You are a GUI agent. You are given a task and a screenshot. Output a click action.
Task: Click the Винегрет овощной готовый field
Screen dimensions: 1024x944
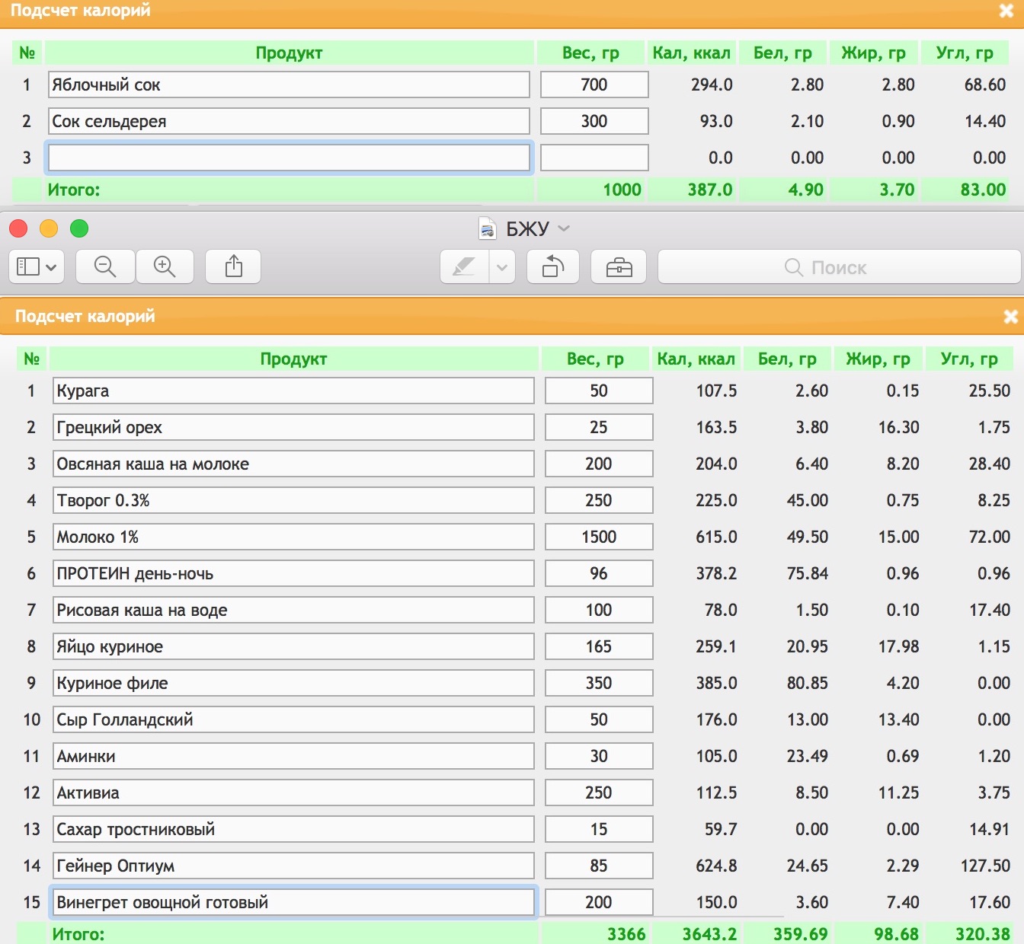pyautogui.click(x=293, y=903)
